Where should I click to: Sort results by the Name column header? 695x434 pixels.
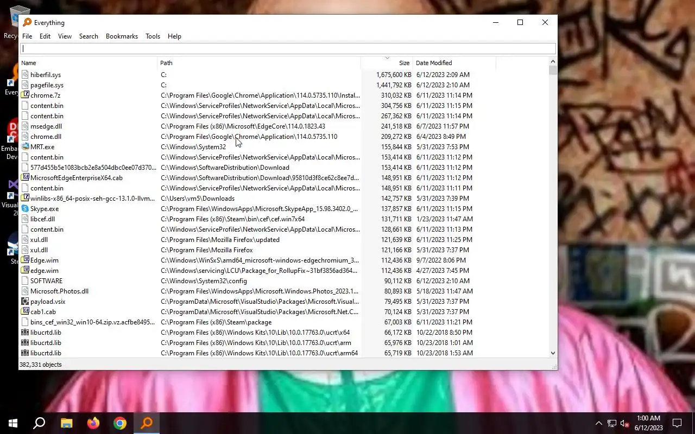coord(89,63)
